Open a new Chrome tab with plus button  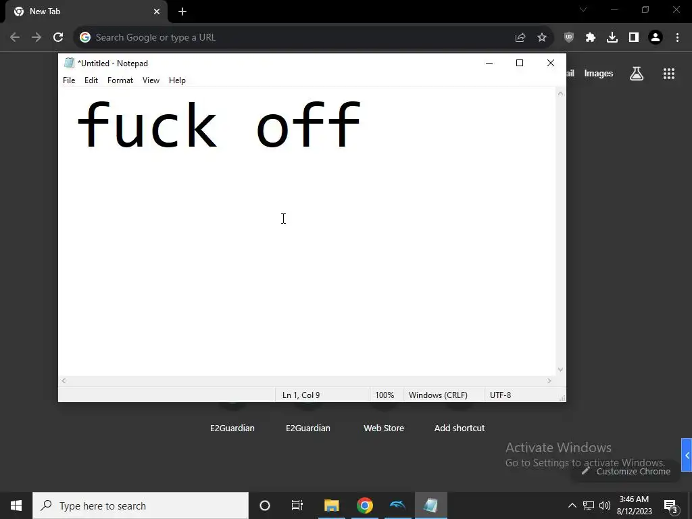click(x=182, y=11)
